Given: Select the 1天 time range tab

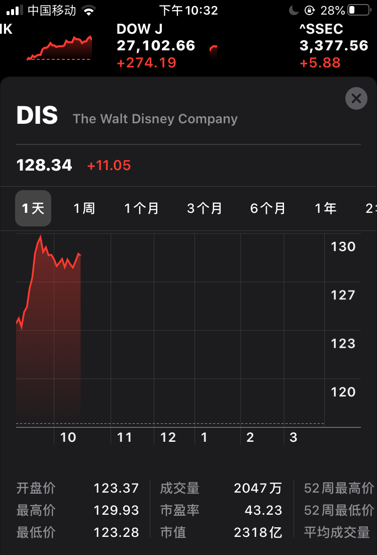Looking at the screenshot, I should (x=33, y=208).
